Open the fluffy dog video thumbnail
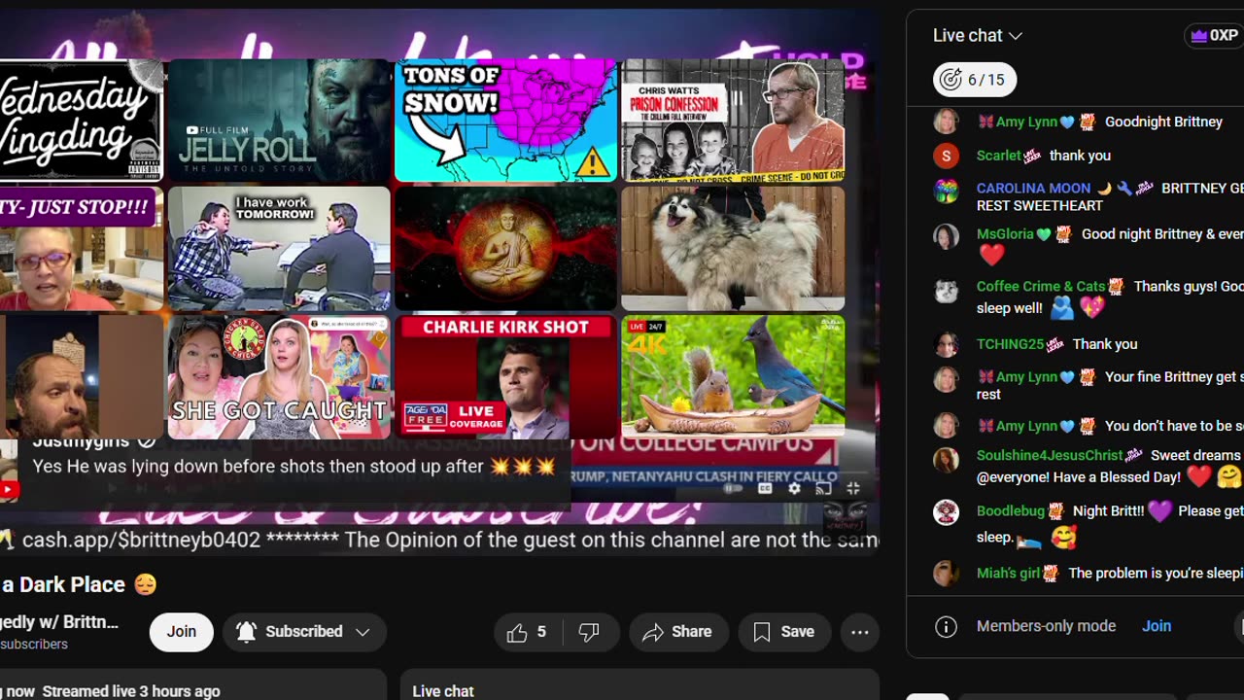This screenshot has width=1244, height=700. tap(733, 249)
